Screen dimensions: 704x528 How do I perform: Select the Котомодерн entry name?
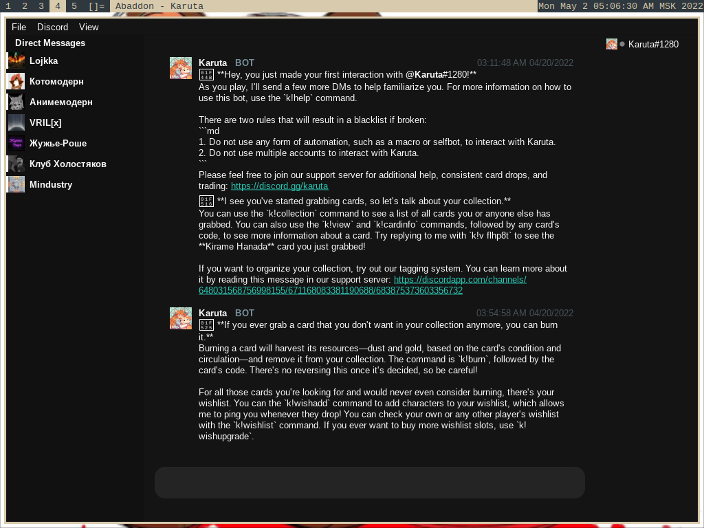56,82
